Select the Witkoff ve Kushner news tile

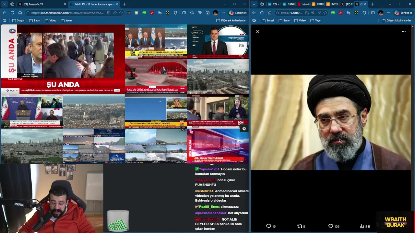click(x=156, y=42)
